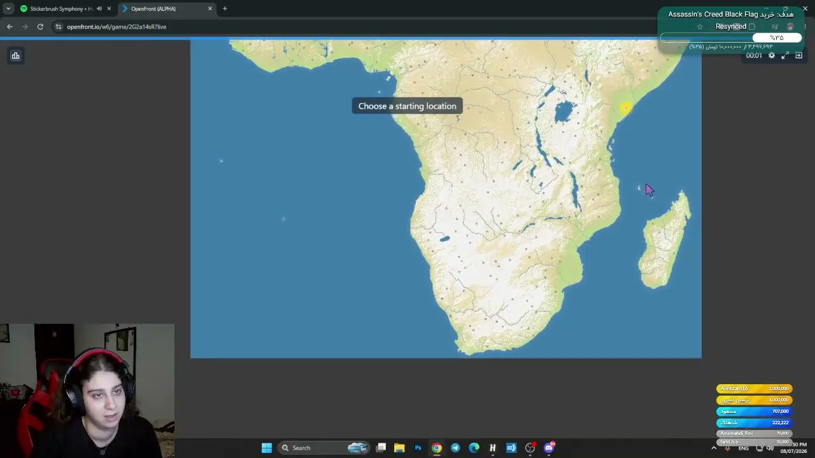
Task: Open OBS Studio from the taskbar
Action: pos(530,448)
